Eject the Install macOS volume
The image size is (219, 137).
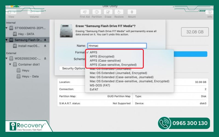[45, 46]
